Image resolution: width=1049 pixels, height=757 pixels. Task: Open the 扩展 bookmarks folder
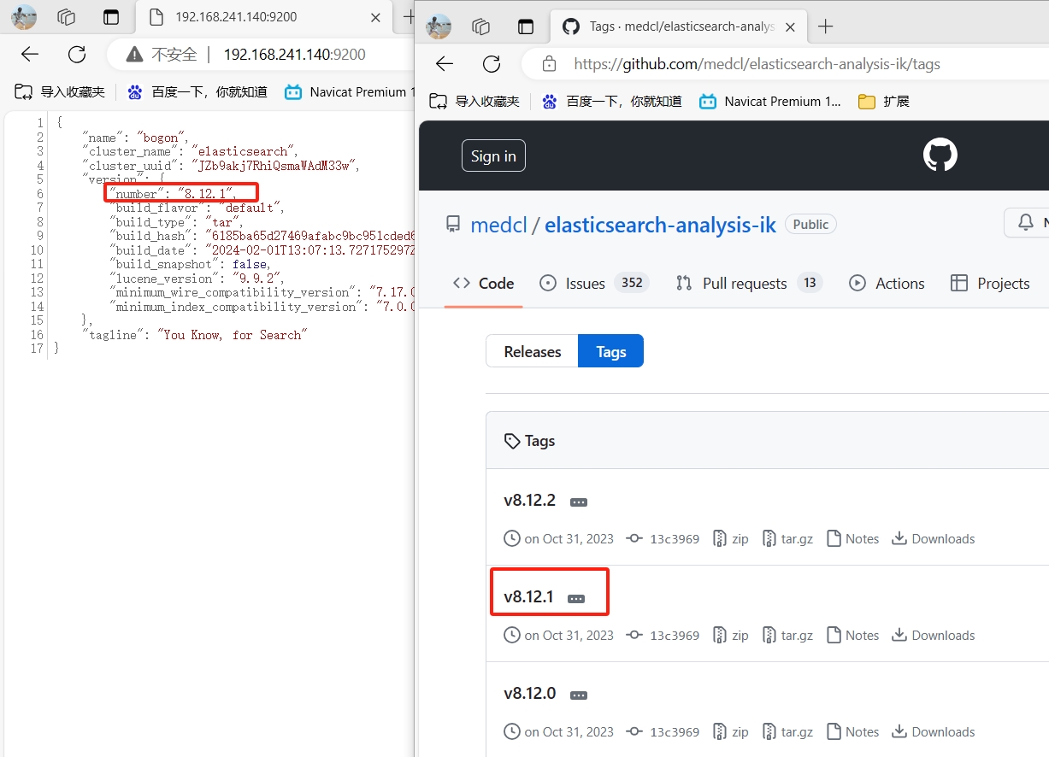pos(884,102)
